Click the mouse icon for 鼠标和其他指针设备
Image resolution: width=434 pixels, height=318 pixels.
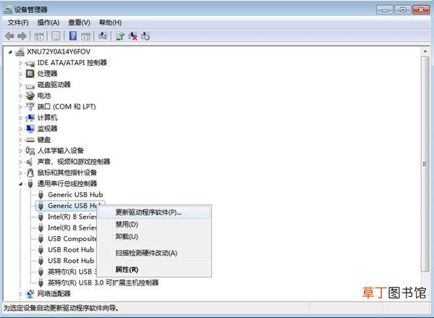click(x=30, y=172)
